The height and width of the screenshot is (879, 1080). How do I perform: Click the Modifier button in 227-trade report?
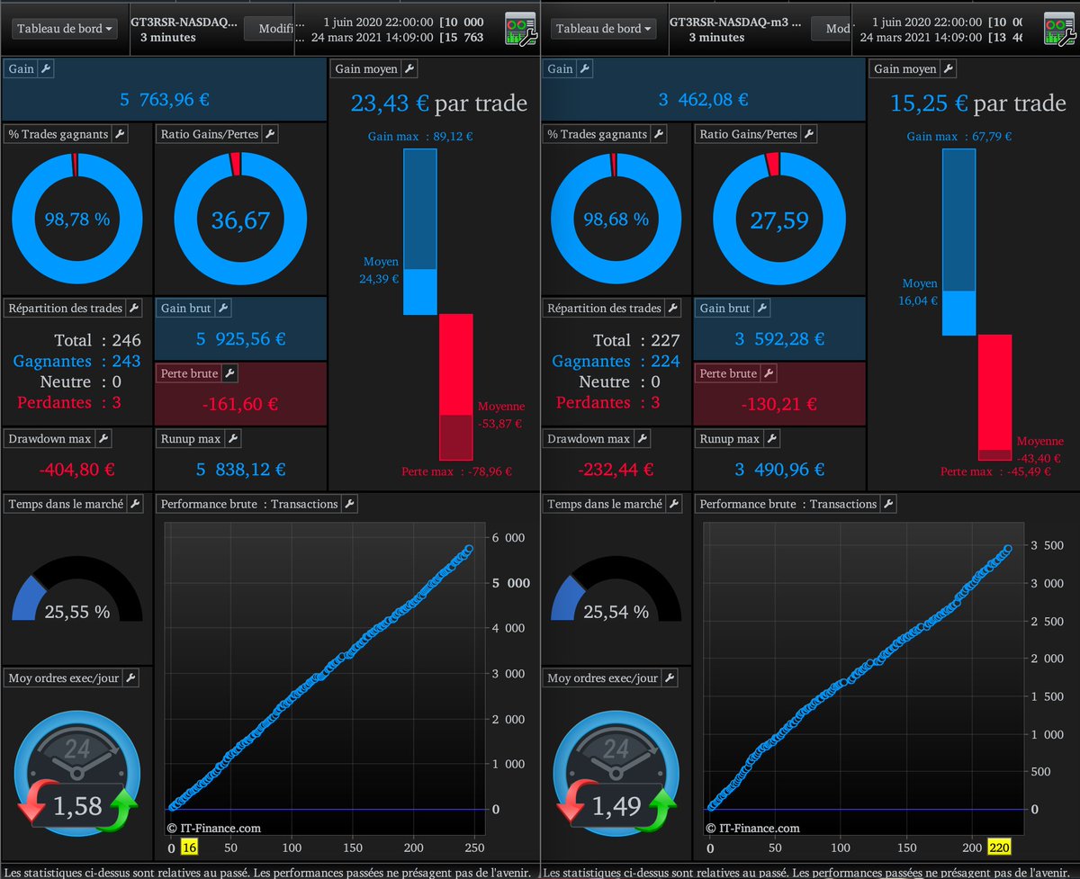(830, 29)
